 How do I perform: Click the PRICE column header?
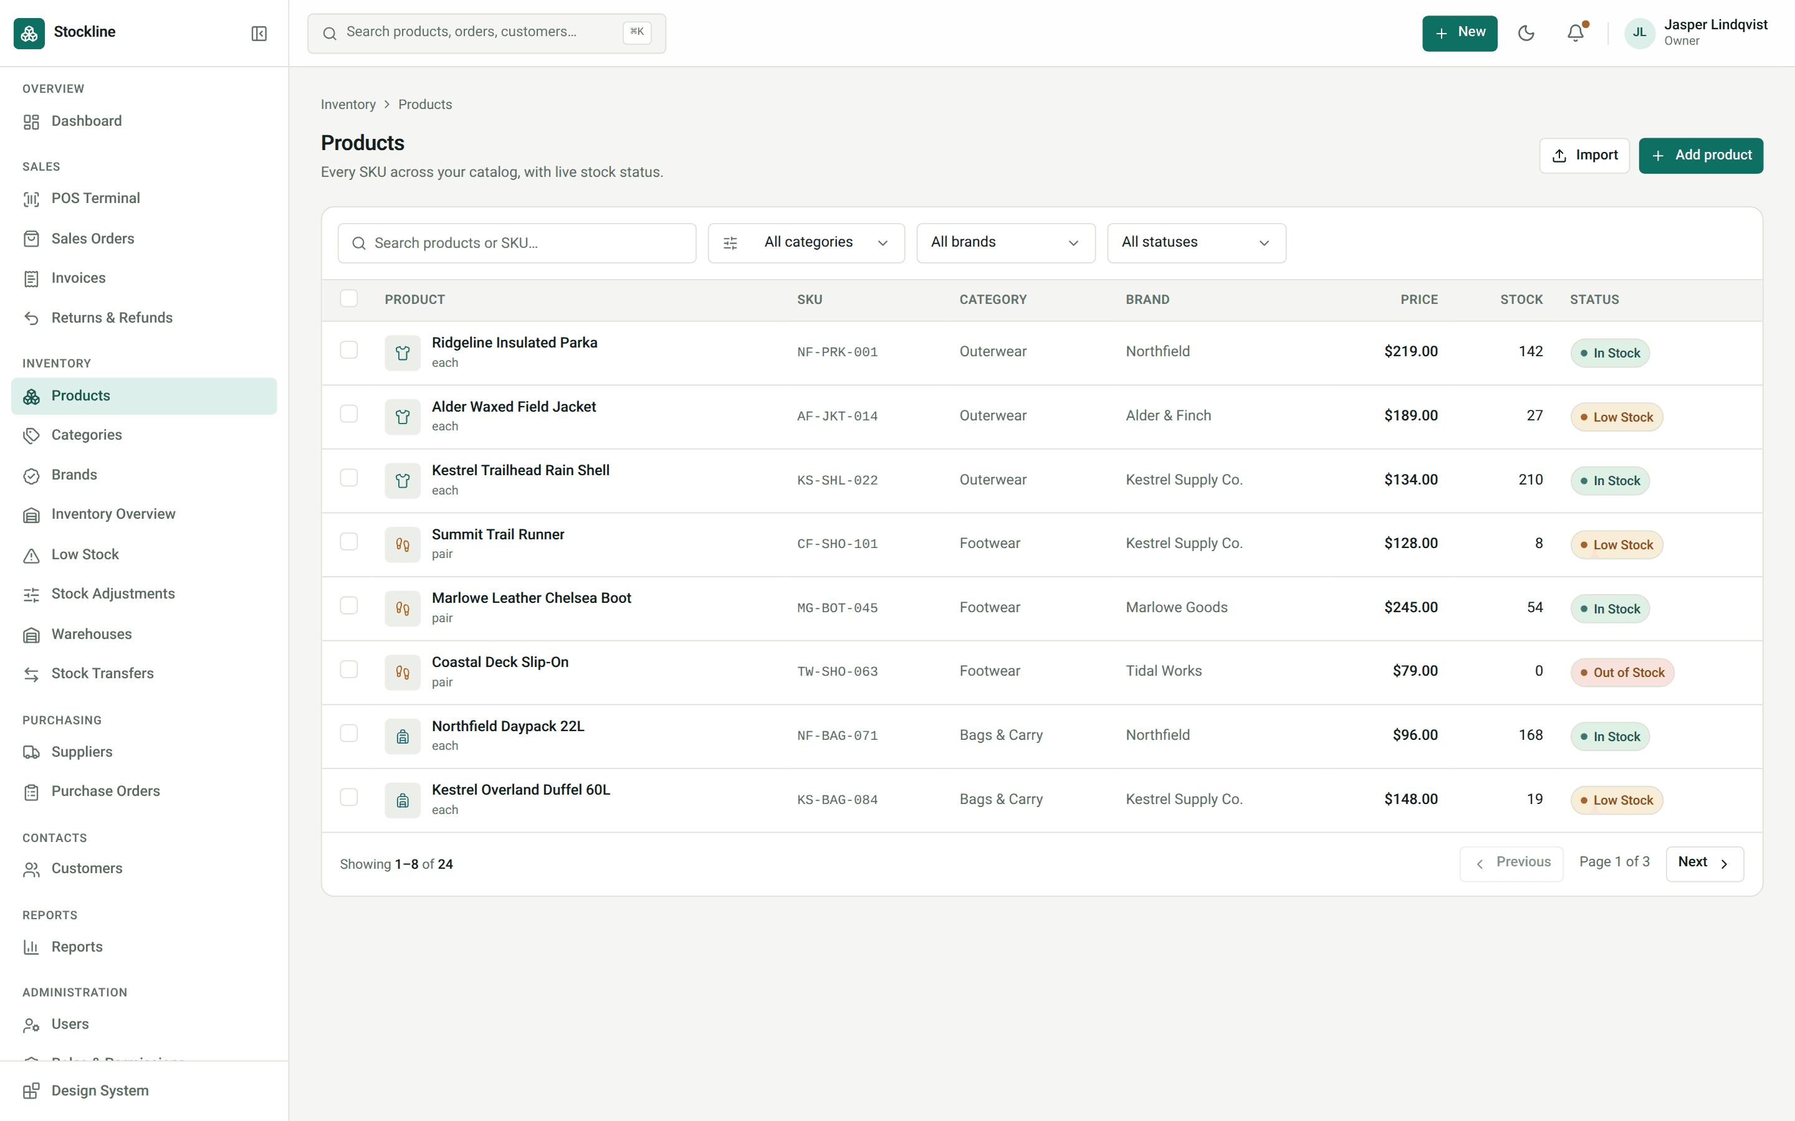click(x=1418, y=300)
